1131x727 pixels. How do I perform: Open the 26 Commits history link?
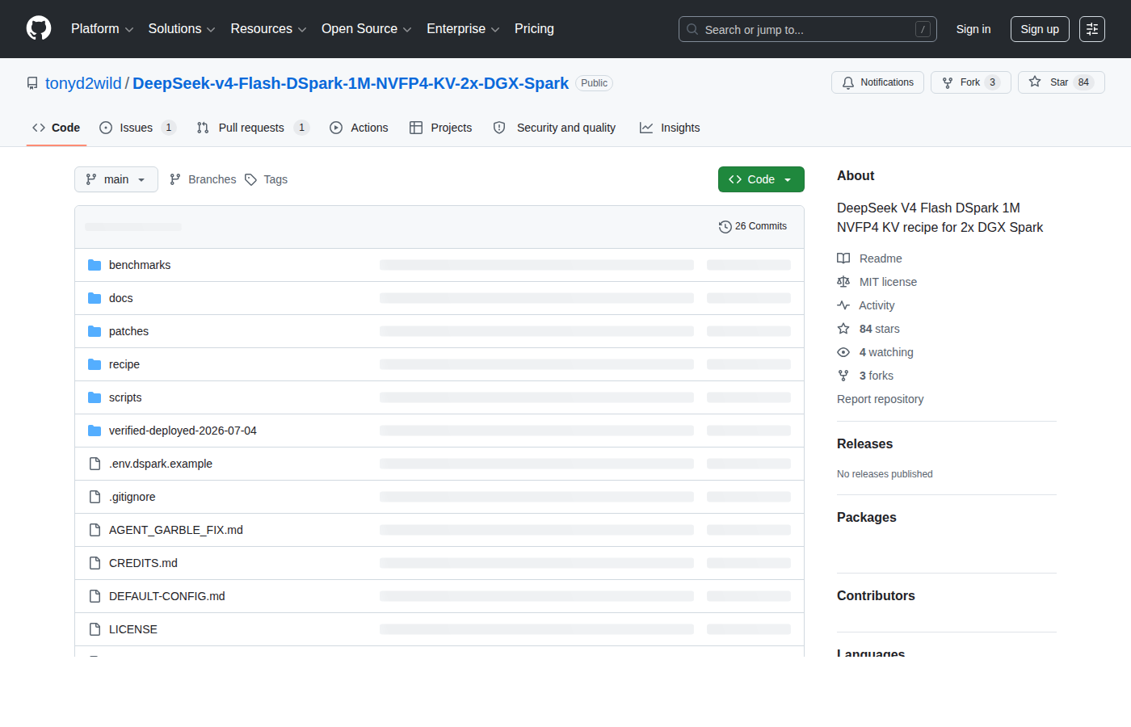(x=753, y=227)
